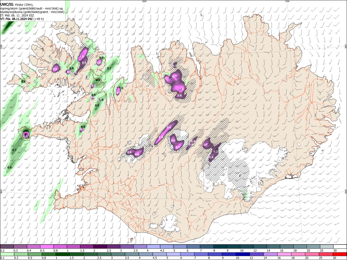Click the 0.2 label in the snow legend

[2, 251]
